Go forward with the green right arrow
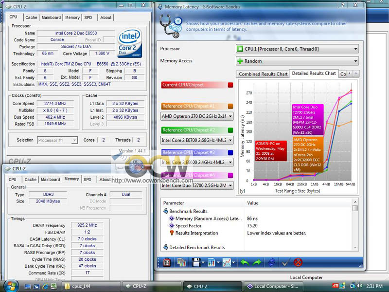 [257, 262]
